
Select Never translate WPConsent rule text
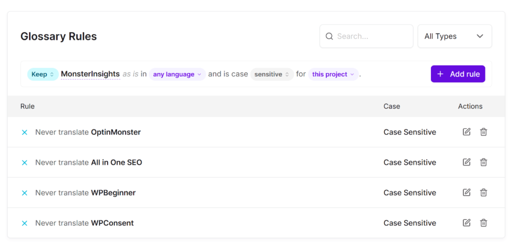pyautogui.click(x=84, y=223)
